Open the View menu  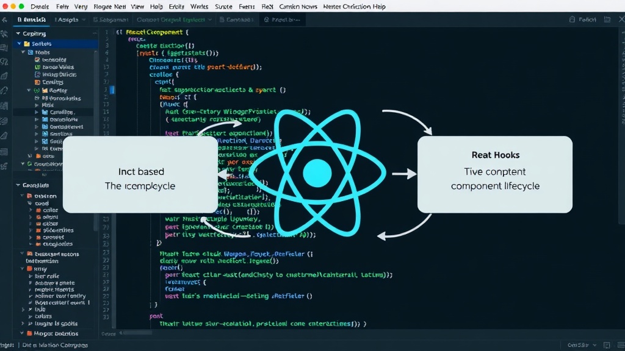point(137,6)
